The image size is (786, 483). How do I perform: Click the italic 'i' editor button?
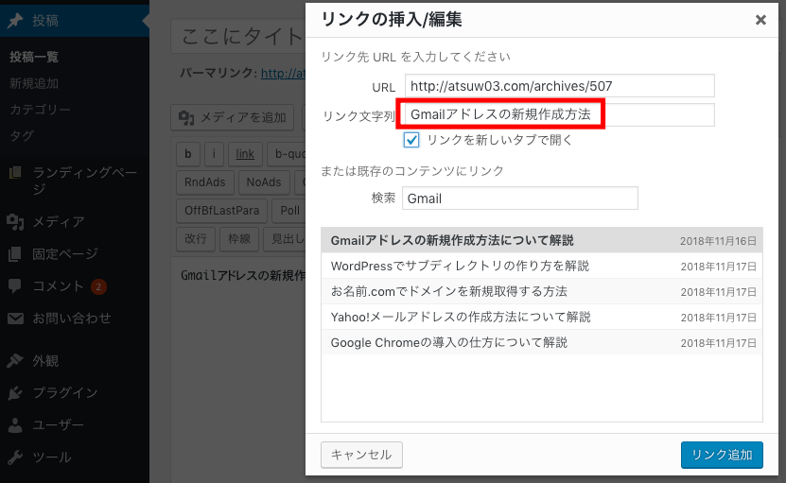pyautogui.click(x=214, y=154)
